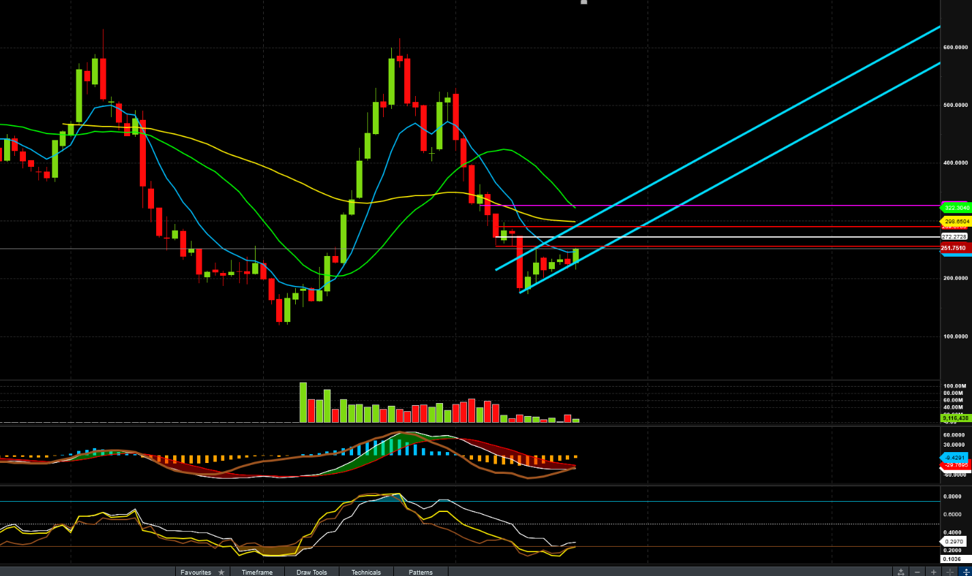Click the 0.2970 oscillator value label
Screen dimensions: 972x576
(954, 541)
